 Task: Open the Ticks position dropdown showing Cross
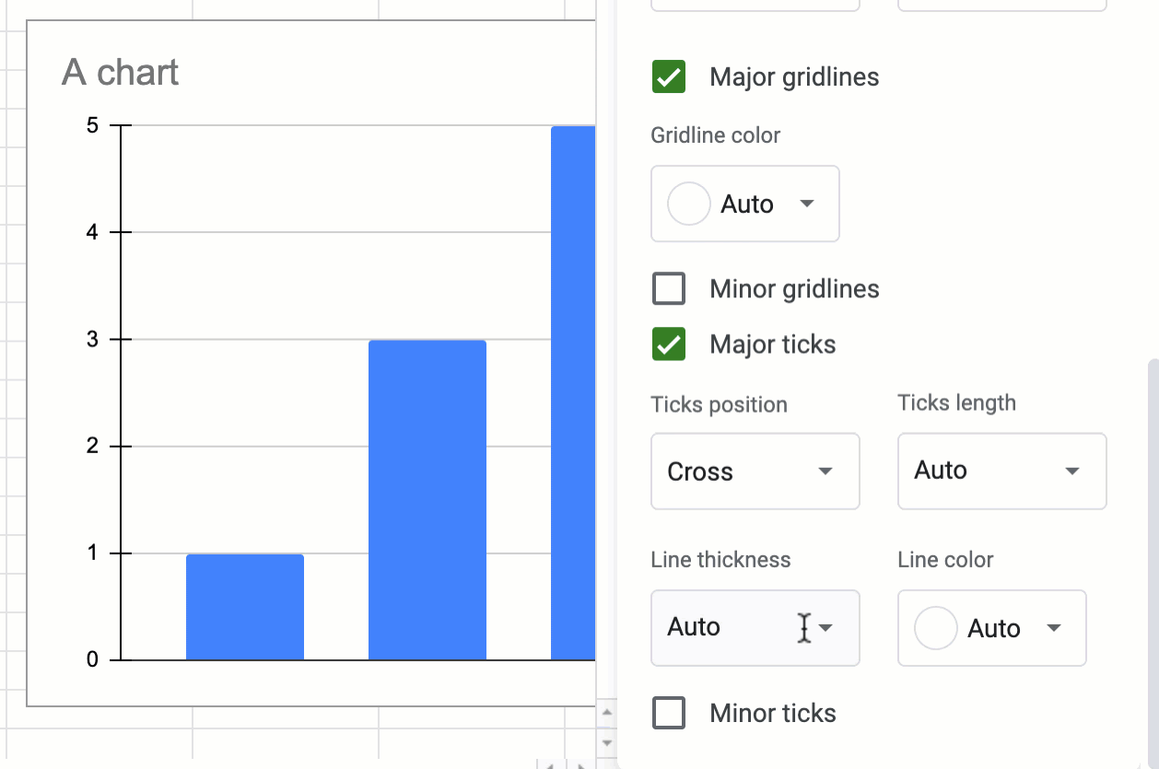pyautogui.click(x=755, y=472)
